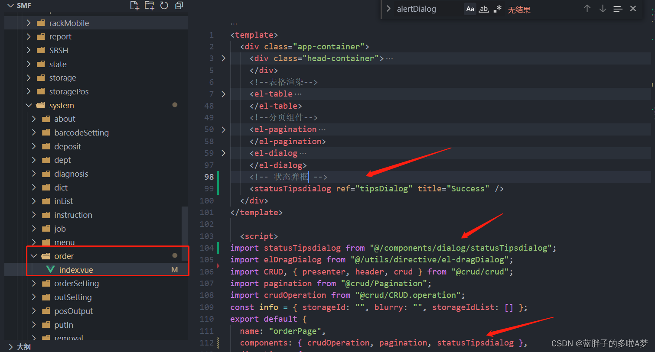Click statusTipsdialog tag on line 99

coord(293,189)
